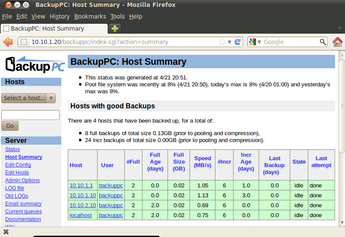
Task: Open the Help menu
Action: 136,16
